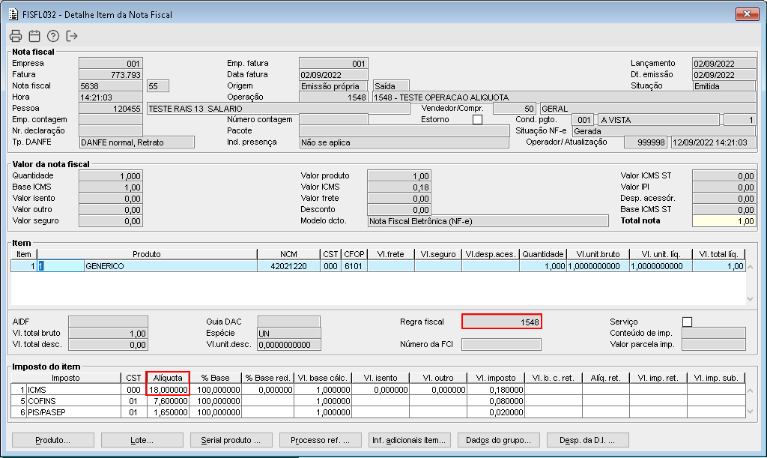Image resolution: width=767 pixels, height=458 pixels.
Task: Toggle the Estorno checkbox
Action: pyautogui.click(x=477, y=119)
